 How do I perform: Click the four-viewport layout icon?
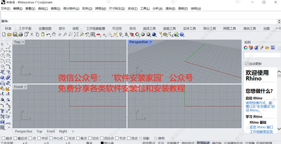pyautogui.click(x=93, y=34)
